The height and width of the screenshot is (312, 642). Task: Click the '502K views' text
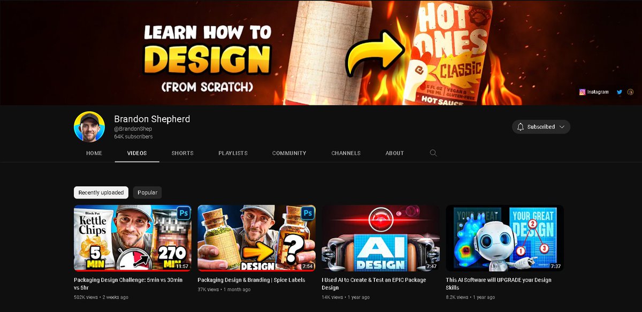click(86, 297)
